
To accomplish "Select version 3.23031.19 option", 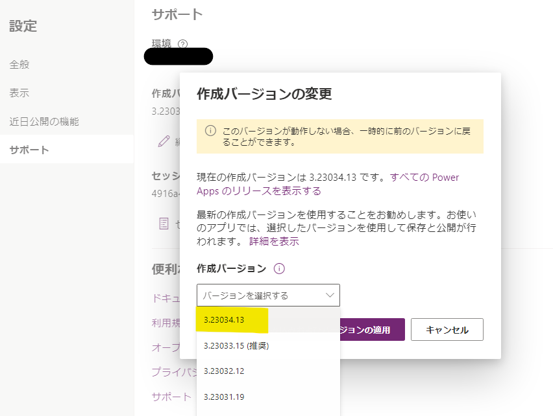I will (224, 397).
